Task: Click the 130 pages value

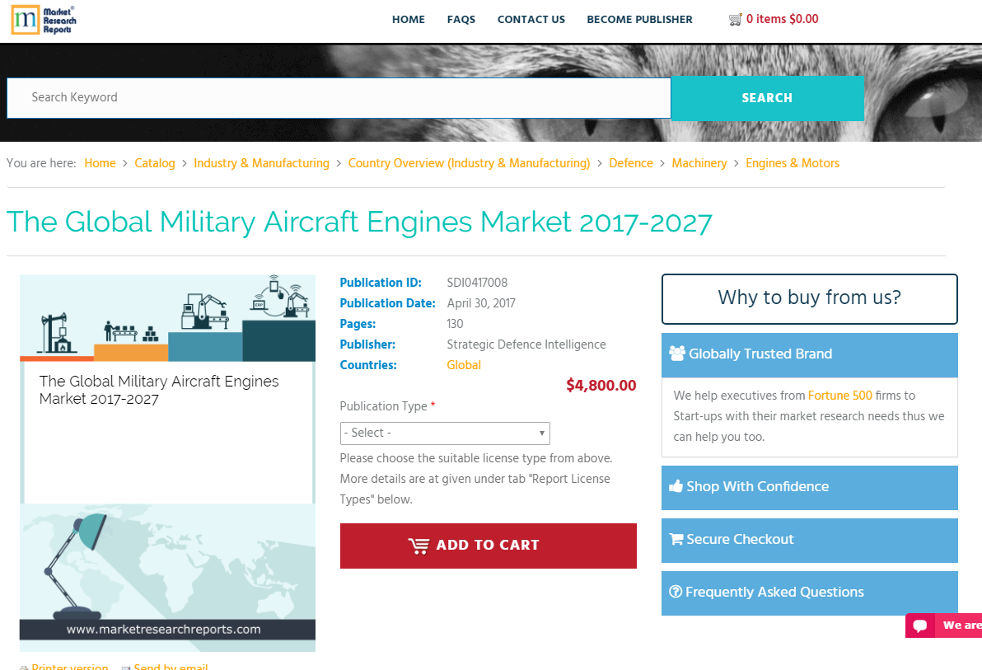Action: (x=455, y=324)
